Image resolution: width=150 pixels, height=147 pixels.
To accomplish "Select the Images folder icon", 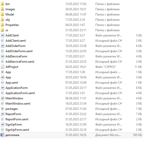I will 2,9.
